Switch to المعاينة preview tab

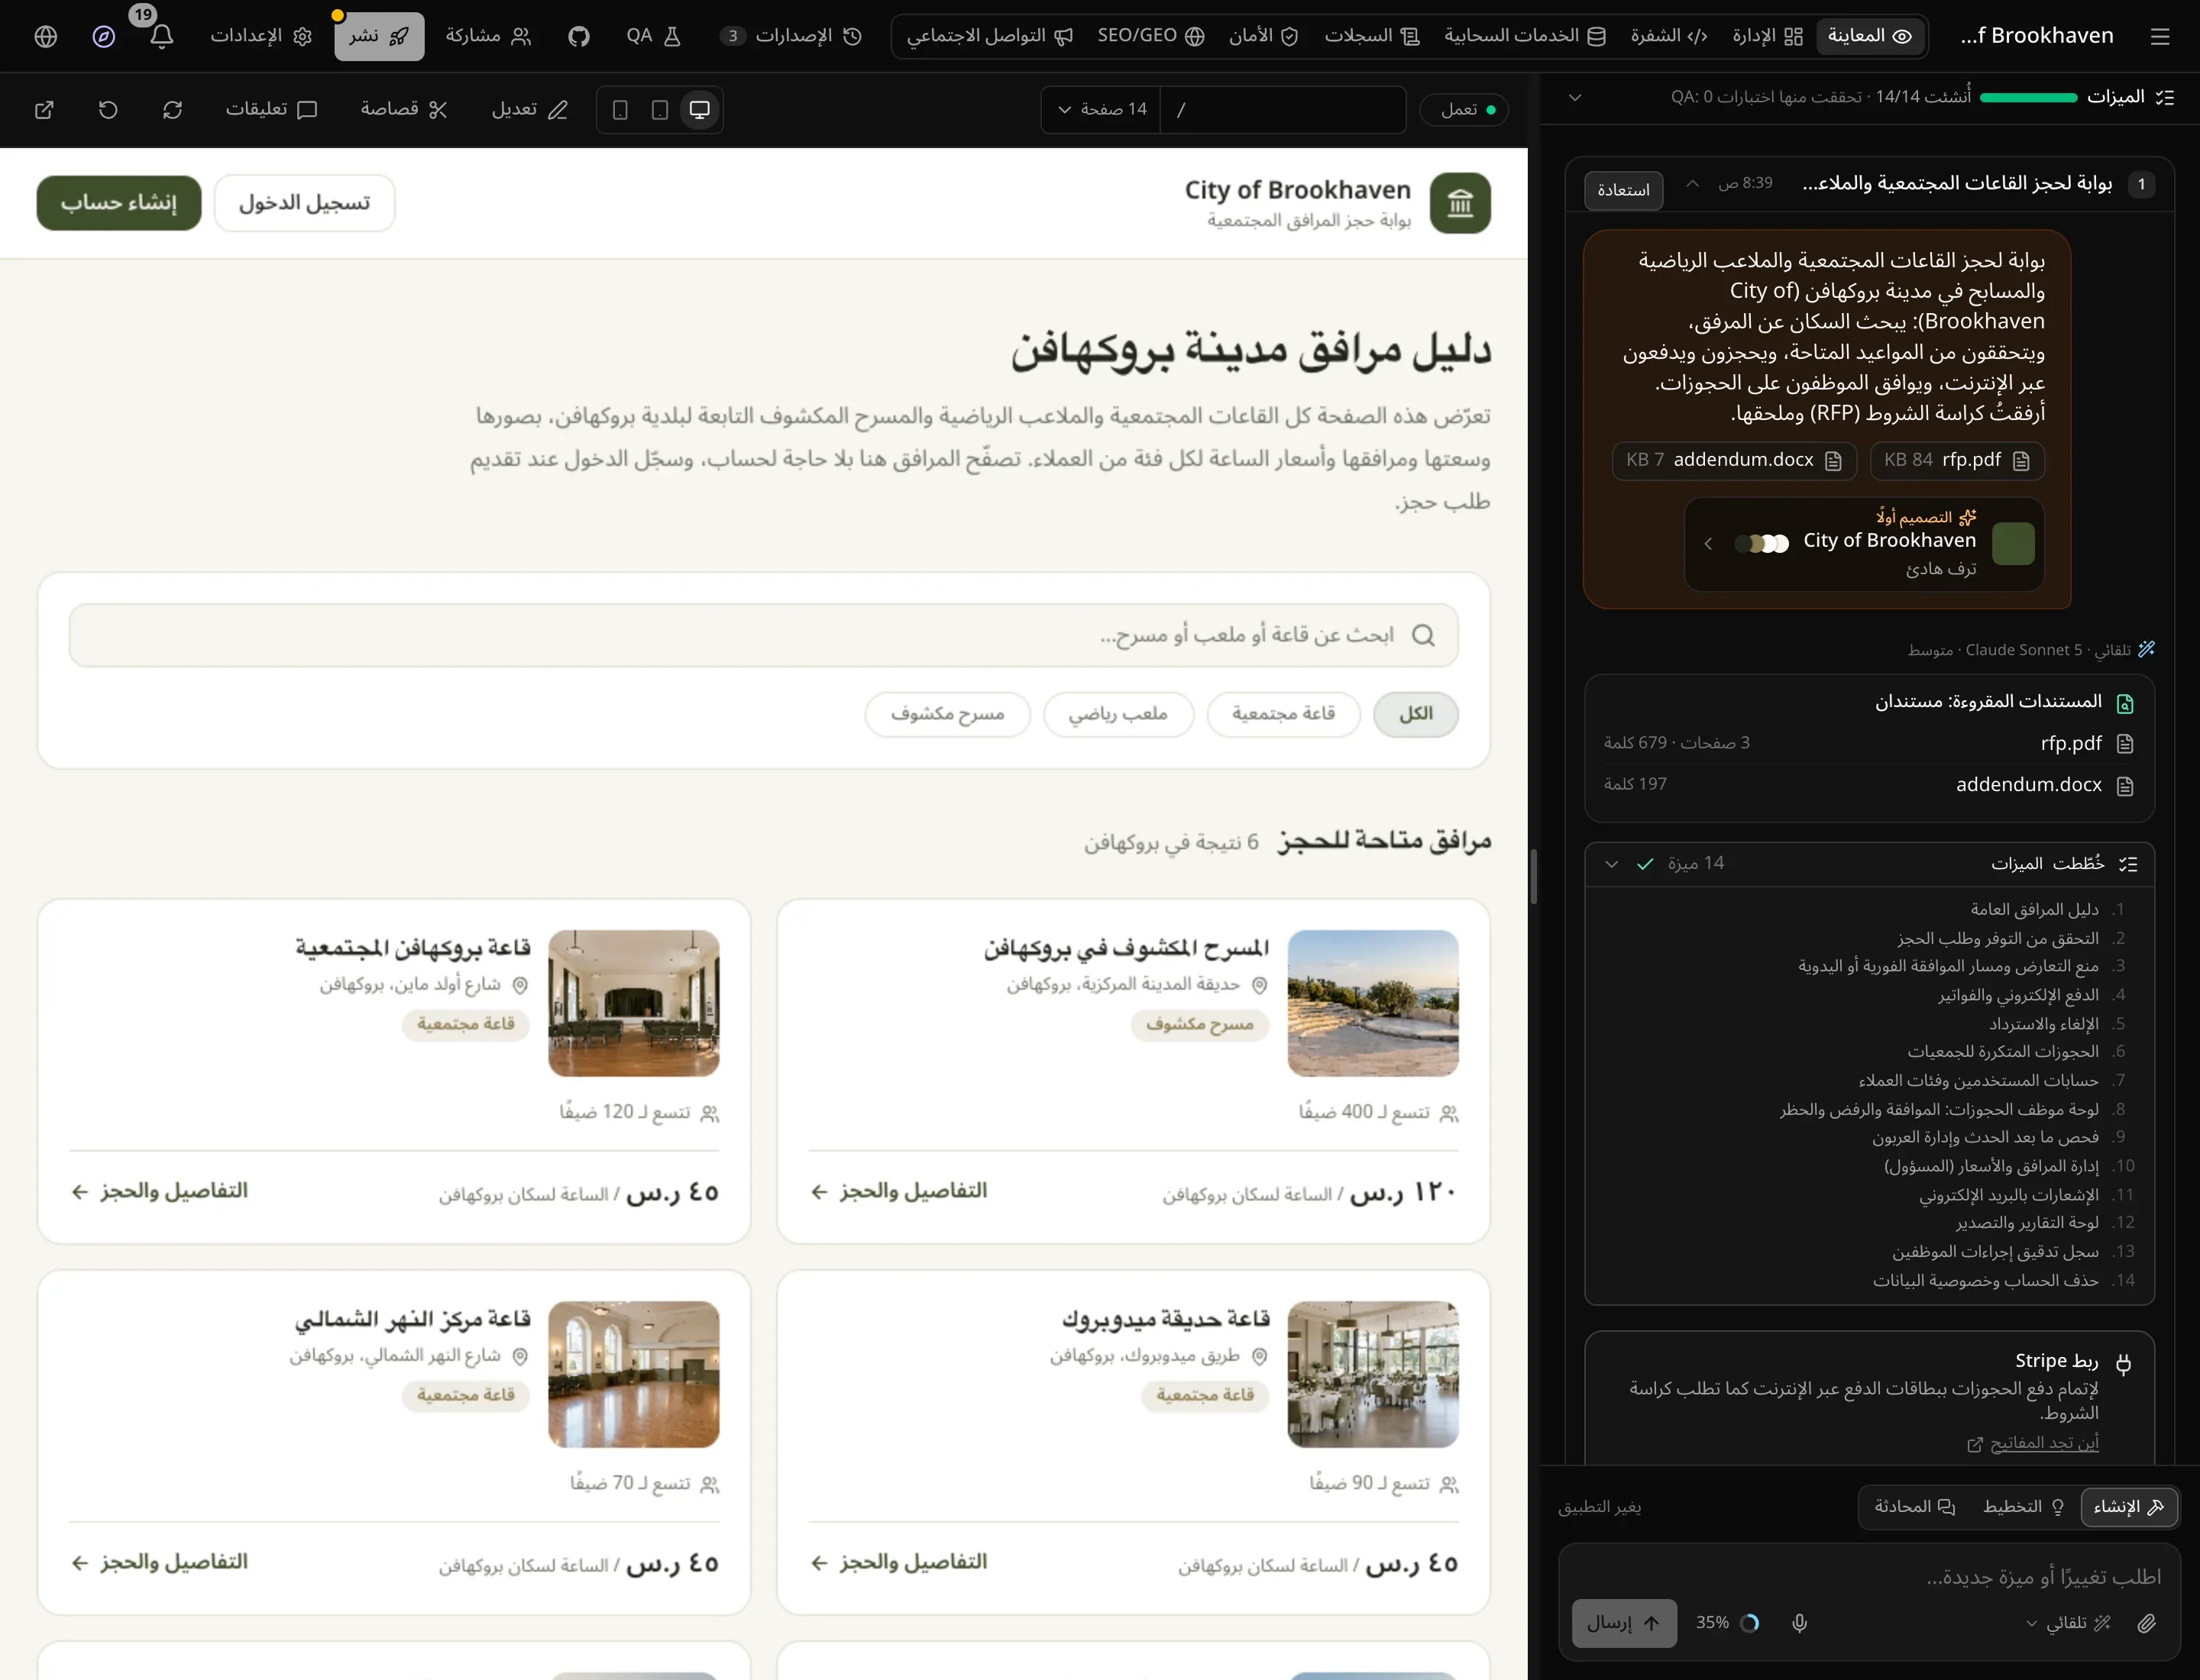coord(1870,36)
